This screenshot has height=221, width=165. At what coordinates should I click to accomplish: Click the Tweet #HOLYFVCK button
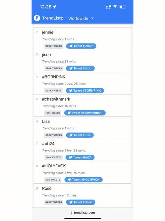point(83,180)
